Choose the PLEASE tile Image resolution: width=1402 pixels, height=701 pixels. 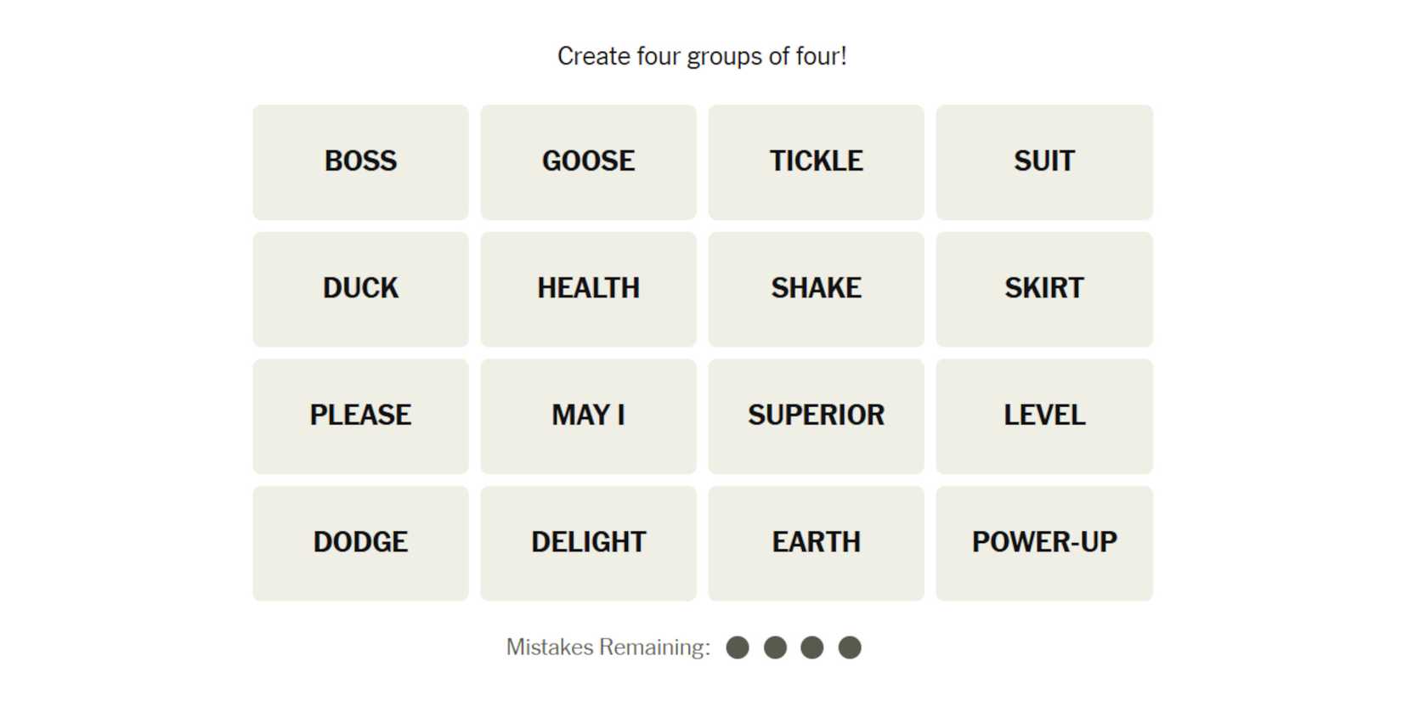(360, 416)
